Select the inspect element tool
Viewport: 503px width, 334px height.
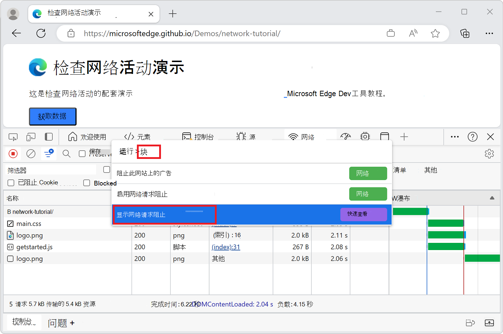13,137
